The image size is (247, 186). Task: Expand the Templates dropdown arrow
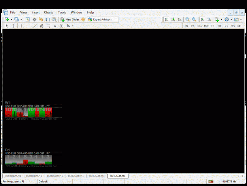[x=241, y=19]
